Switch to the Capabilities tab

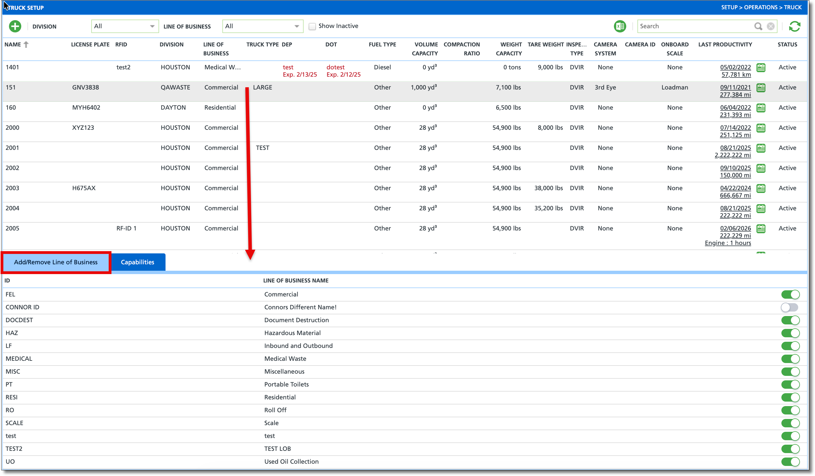coord(138,262)
